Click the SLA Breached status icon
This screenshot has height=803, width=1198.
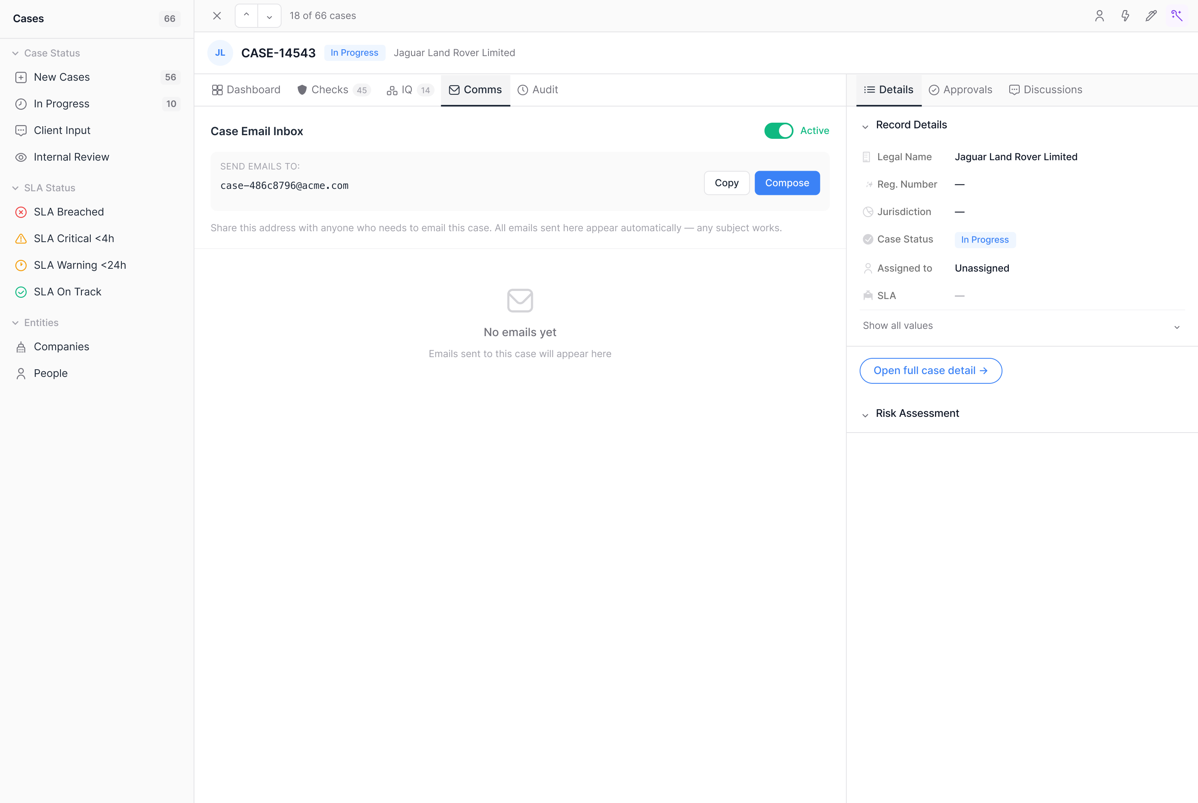tap(21, 212)
